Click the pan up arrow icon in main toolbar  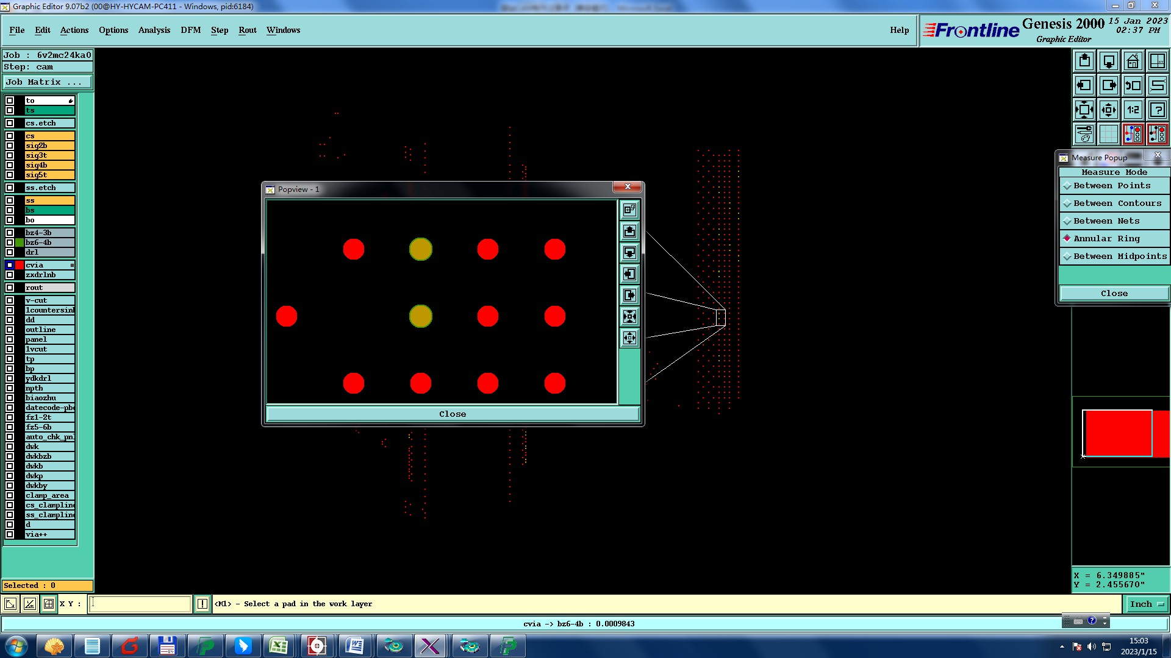point(1084,61)
